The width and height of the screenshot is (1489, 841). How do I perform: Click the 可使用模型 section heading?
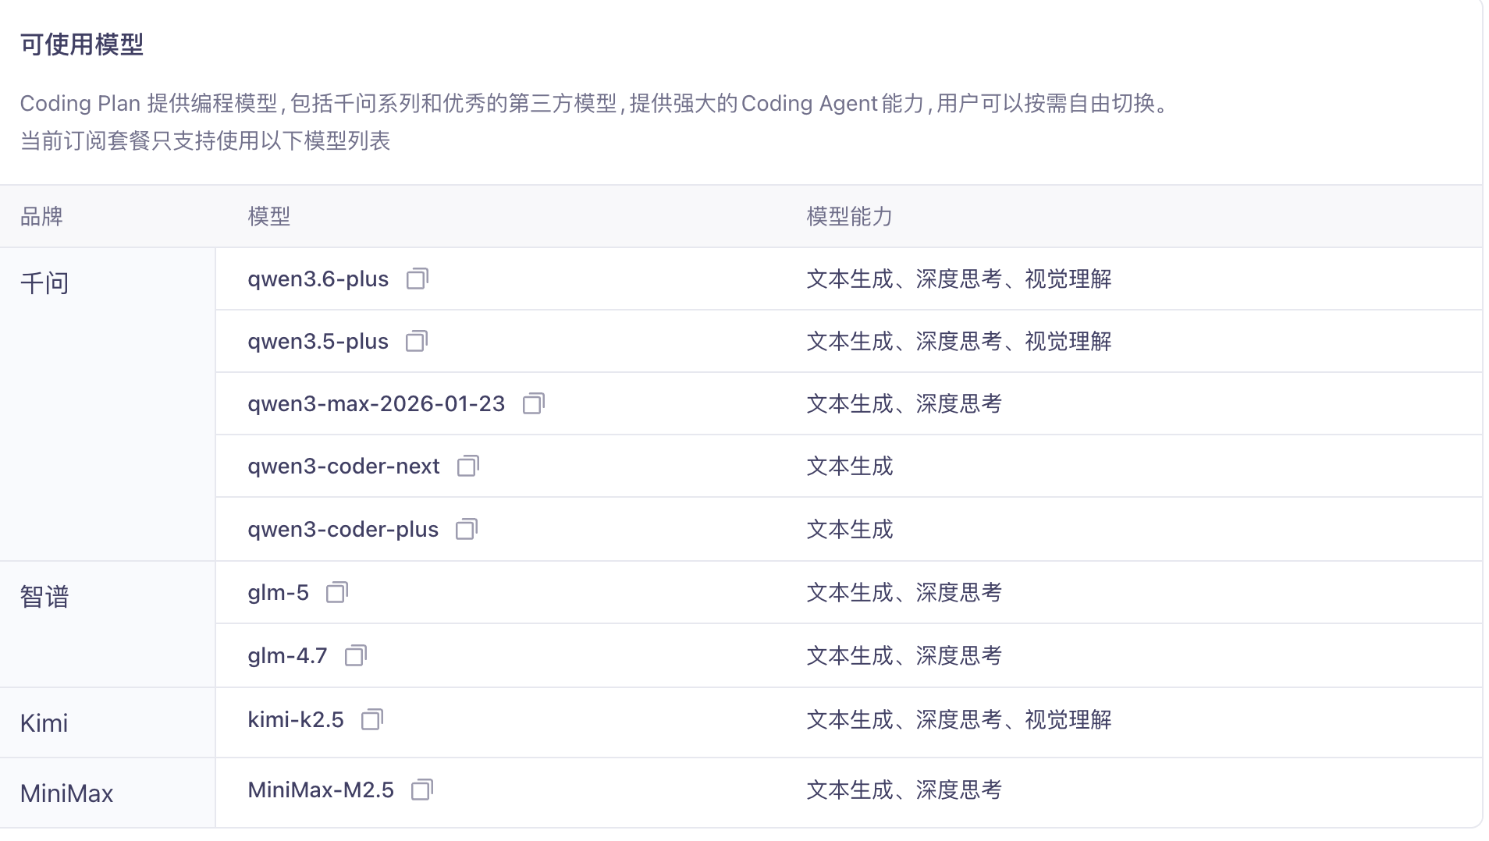click(x=82, y=44)
